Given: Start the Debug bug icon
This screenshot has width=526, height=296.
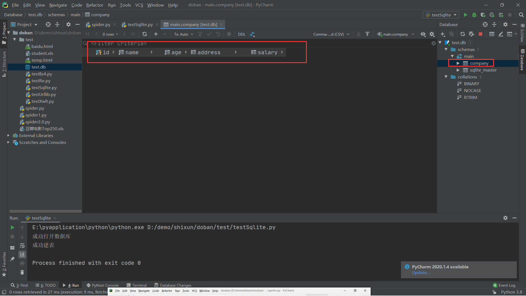Looking at the screenshot, I should pos(474,15).
